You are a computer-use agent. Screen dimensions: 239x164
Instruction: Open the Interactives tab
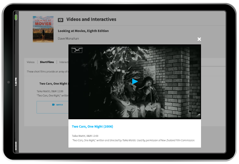pyautogui.click(x=64, y=62)
